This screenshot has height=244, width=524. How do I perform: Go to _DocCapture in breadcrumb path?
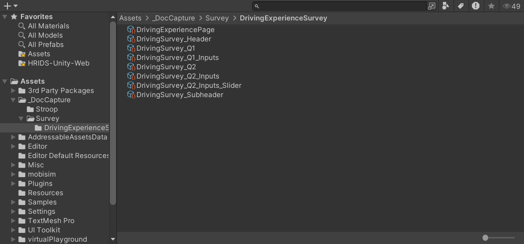[x=173, y=18]
